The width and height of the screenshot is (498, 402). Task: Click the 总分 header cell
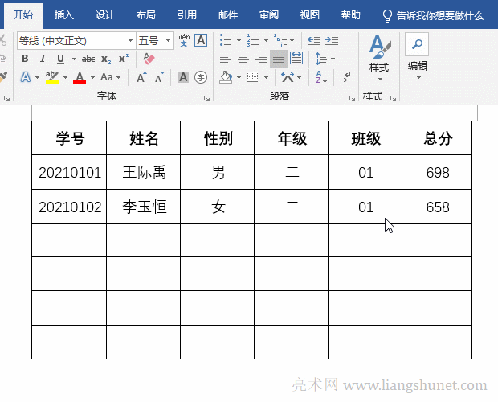[x=437, y=138]
